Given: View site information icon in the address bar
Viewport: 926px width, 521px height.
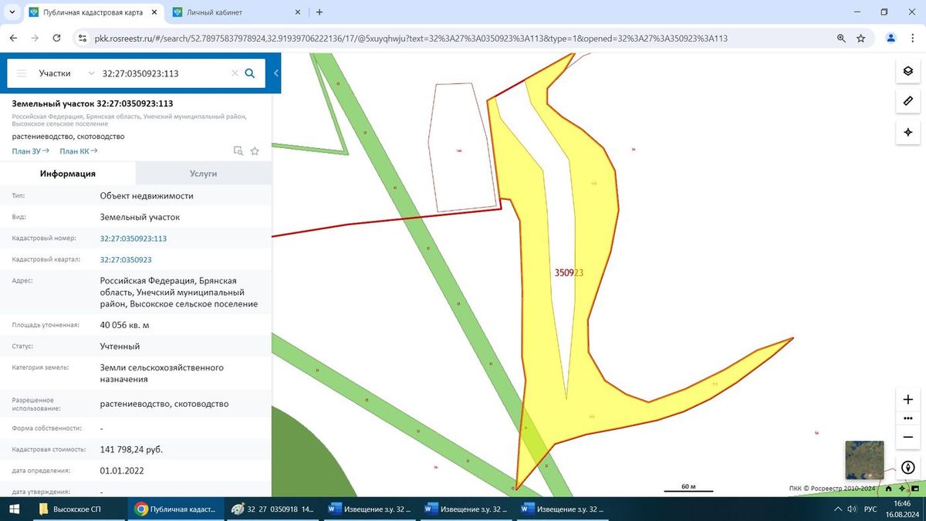Looking at the screenshot, I should 83,38.
